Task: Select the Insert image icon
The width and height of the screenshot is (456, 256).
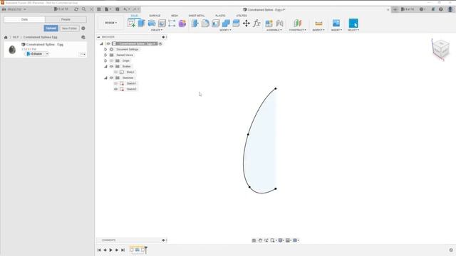Action: tap(336, 23)
